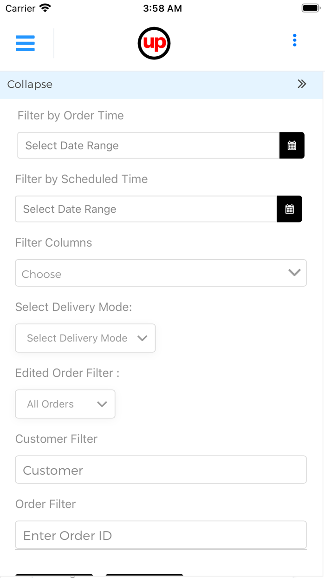Click the Customer filter text field
The height and width of the screenshot is (578, 325).
(161, 470)
